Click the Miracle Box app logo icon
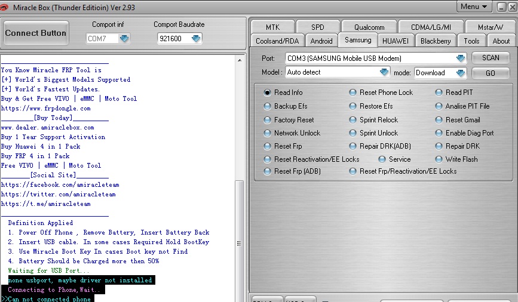This screenshot has width=518, height=302. click(4, 7)
